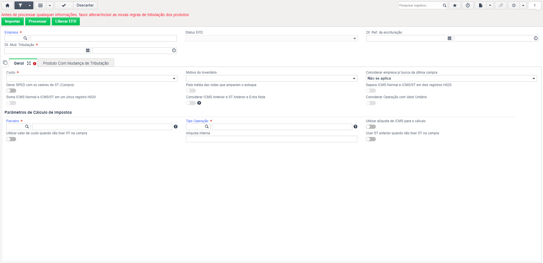Screen dimensions: 543x263
Task: Open the settings gear icon
Action: tap(514, 5)
